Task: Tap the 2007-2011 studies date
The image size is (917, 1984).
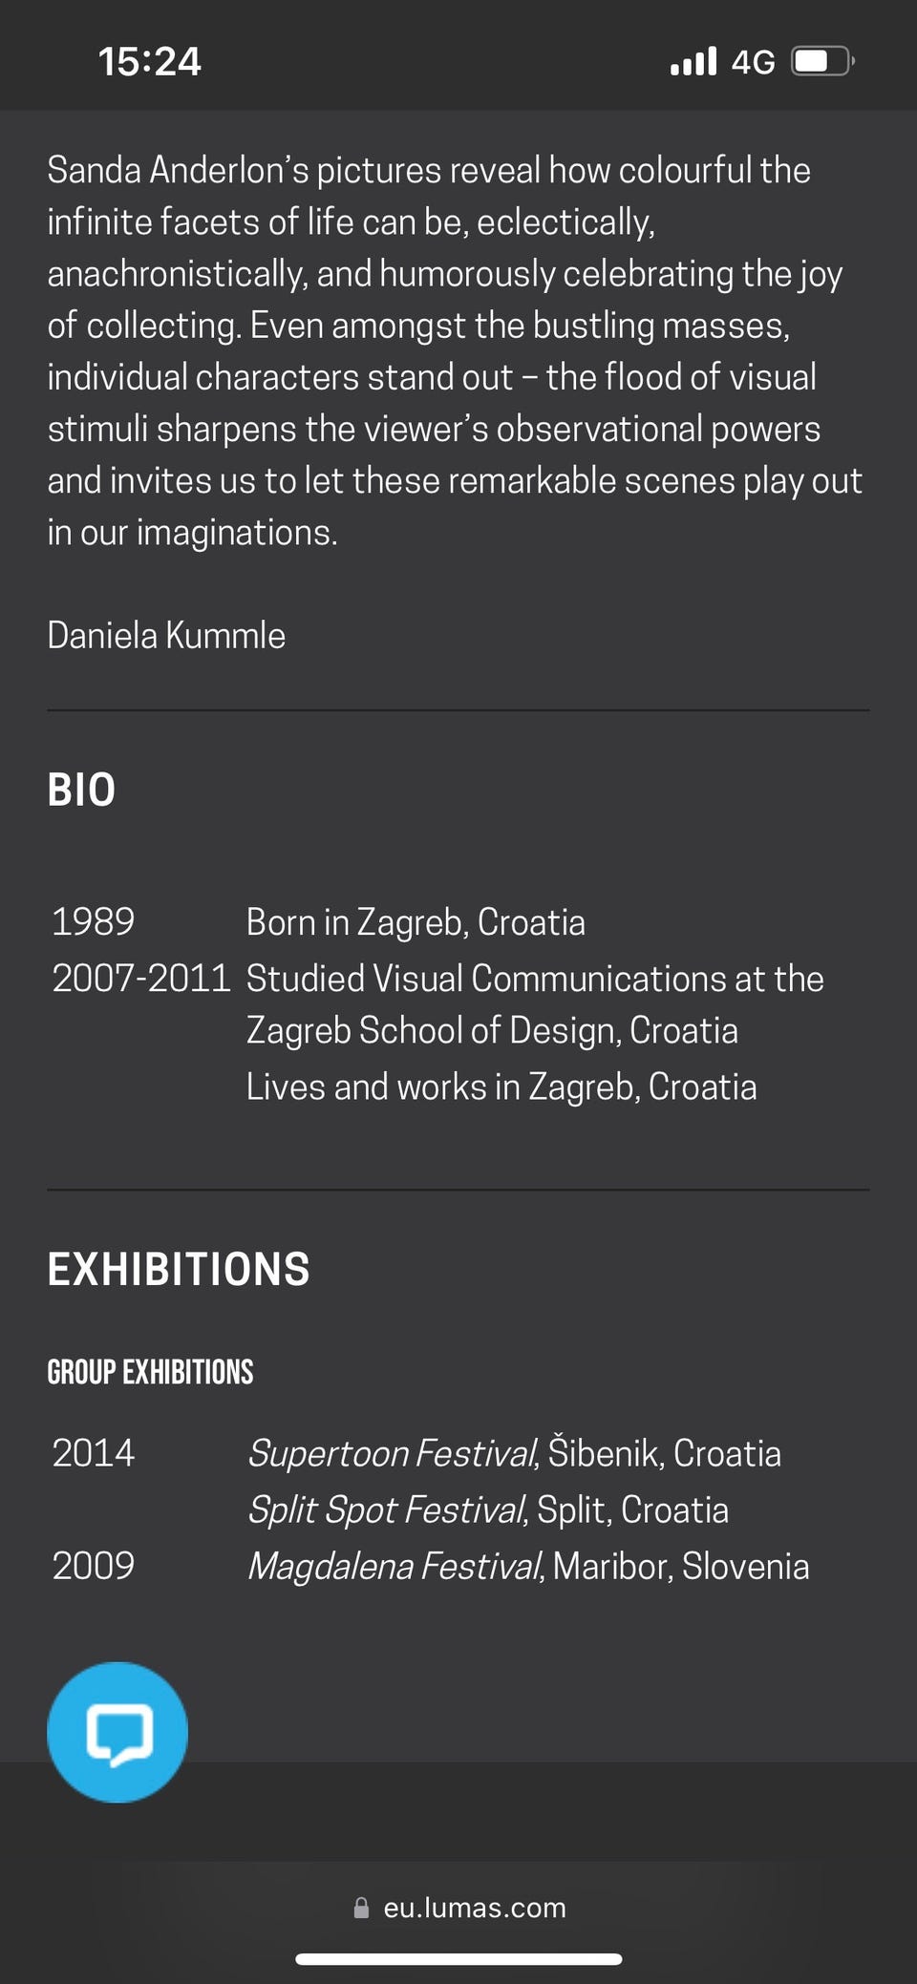Action: (x=141, y=979)
